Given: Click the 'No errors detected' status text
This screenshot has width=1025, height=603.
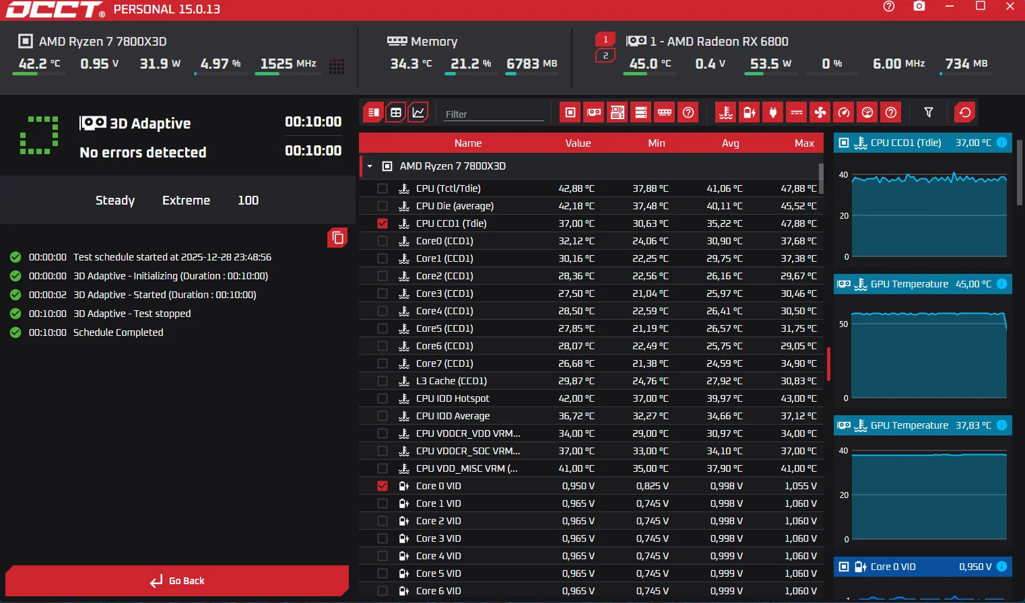Looking at the screenshot, I should [x=143, y=153].
